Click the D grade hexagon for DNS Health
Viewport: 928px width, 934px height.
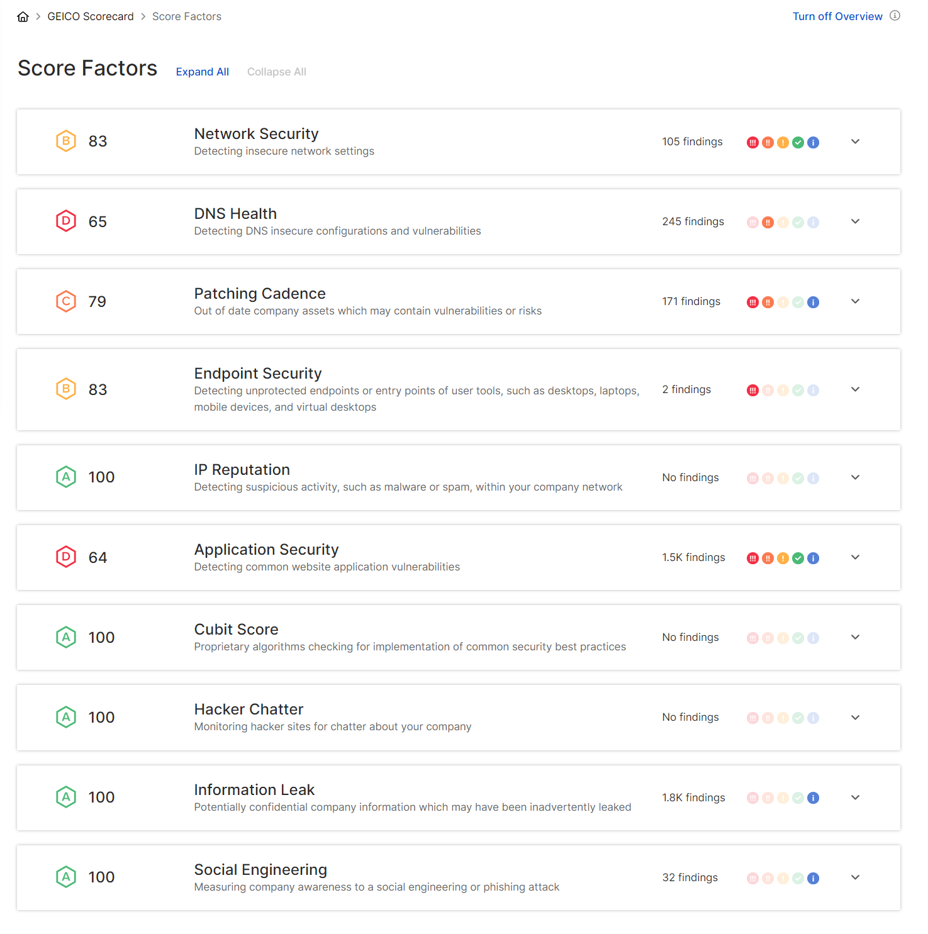[66, 221]
